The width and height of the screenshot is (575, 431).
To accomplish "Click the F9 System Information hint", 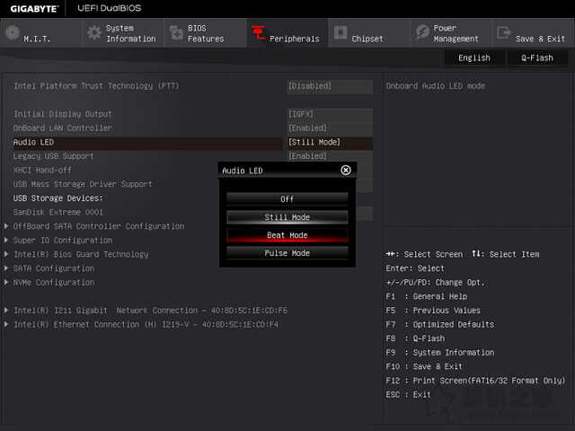I will (440, 353).
